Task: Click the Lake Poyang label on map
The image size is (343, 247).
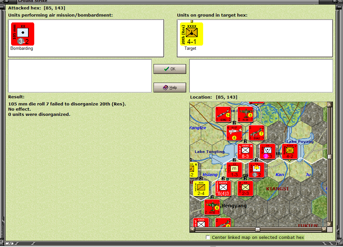Action: pyautogui.click(x=300, y=142)
